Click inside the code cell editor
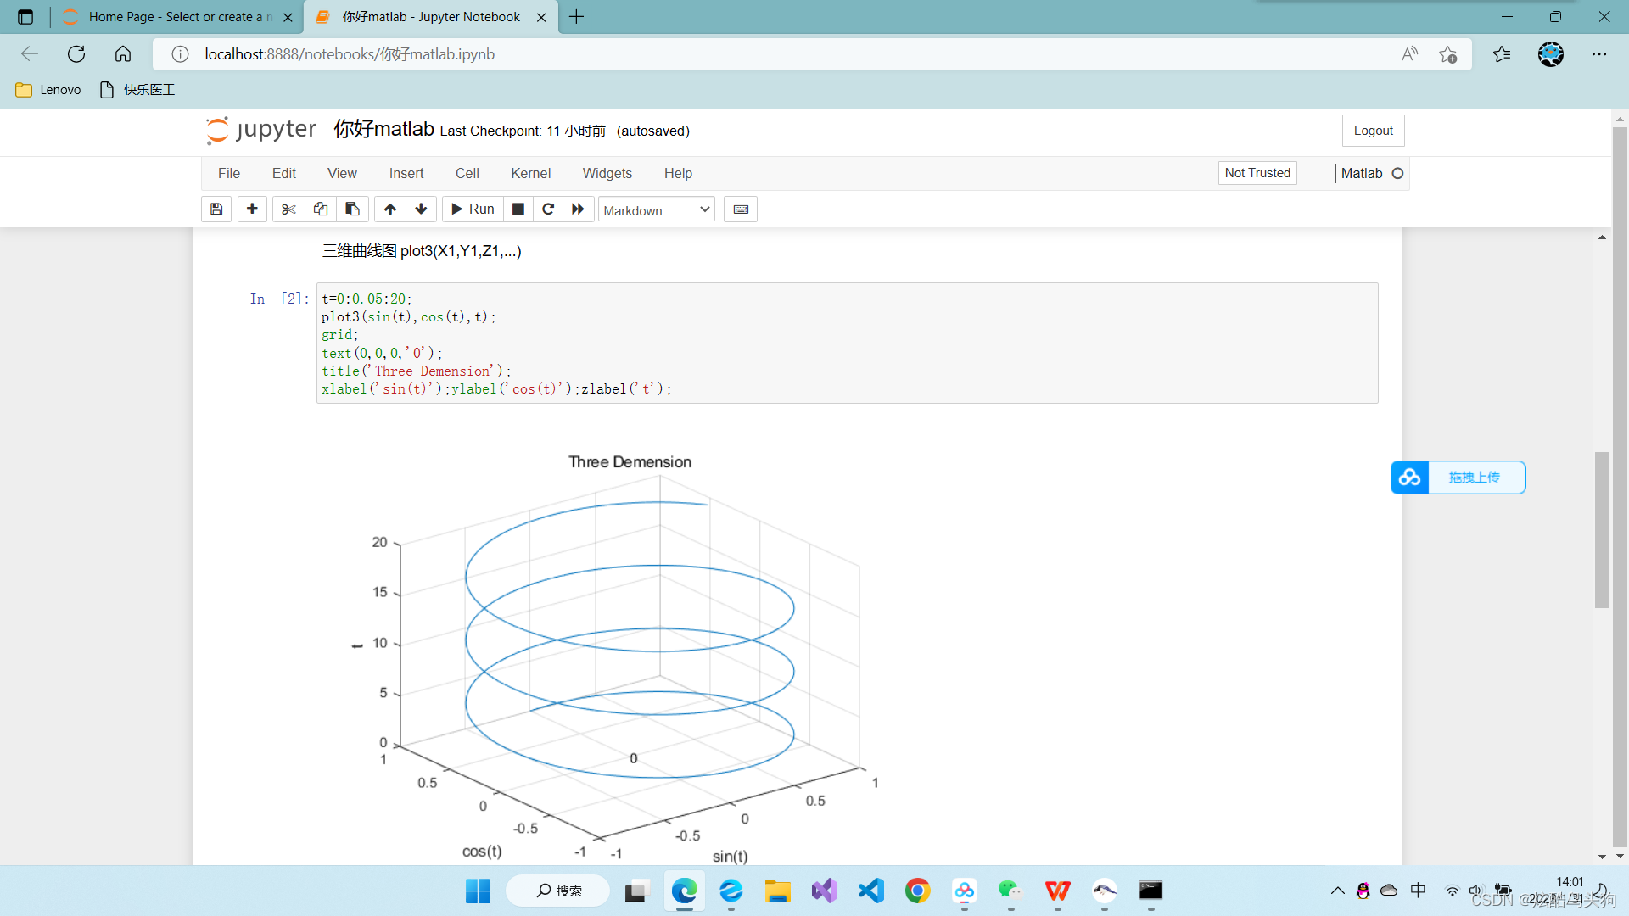This screenshot has height=916, width=1629. pyautogui.click(x=848, y=343)
